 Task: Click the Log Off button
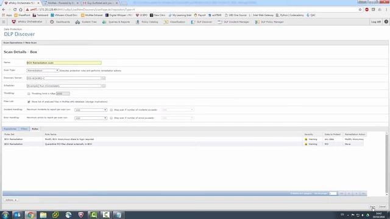coord(376,22)
